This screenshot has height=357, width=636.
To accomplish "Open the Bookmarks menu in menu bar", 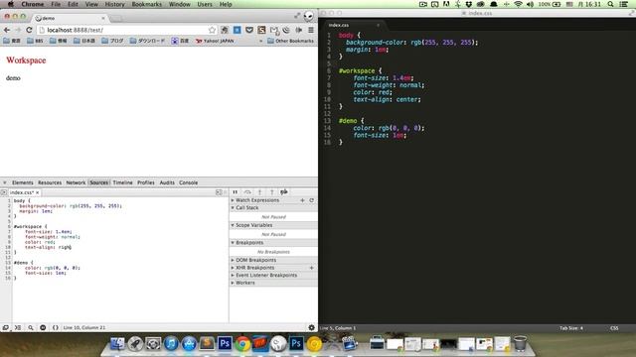I will tap(146, 4).
